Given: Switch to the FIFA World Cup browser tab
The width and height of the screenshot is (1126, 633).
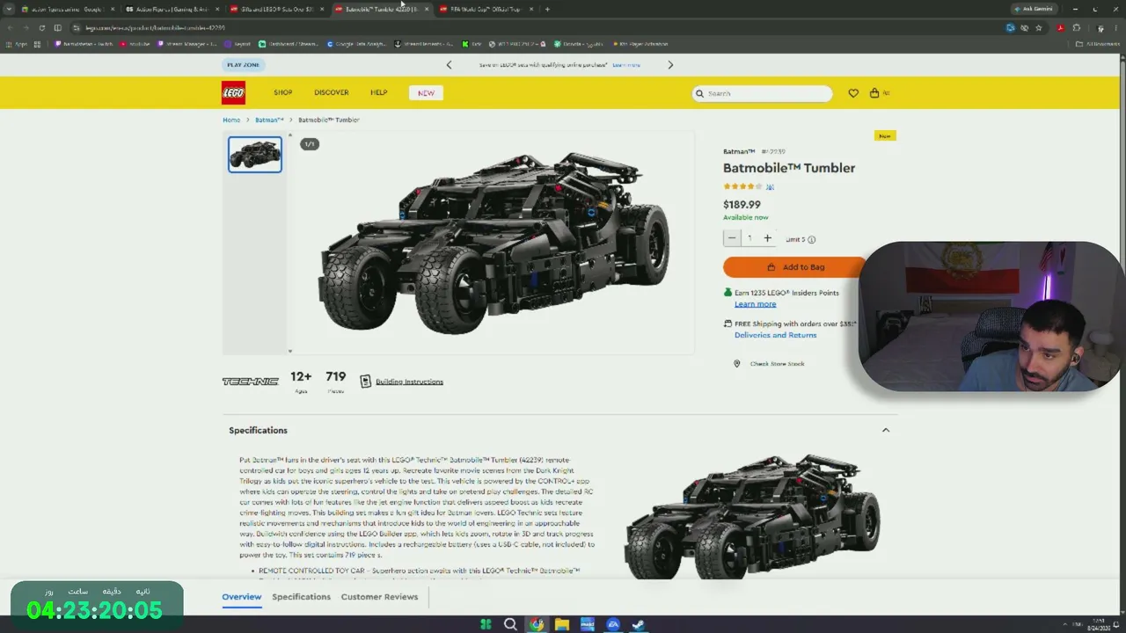Looking at the screenshot, I should click(486, 10).
